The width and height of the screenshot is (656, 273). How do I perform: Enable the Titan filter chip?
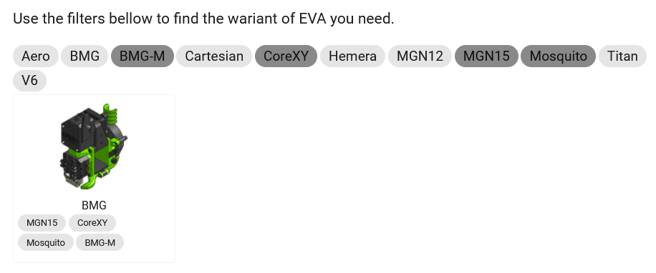(622, 56)
